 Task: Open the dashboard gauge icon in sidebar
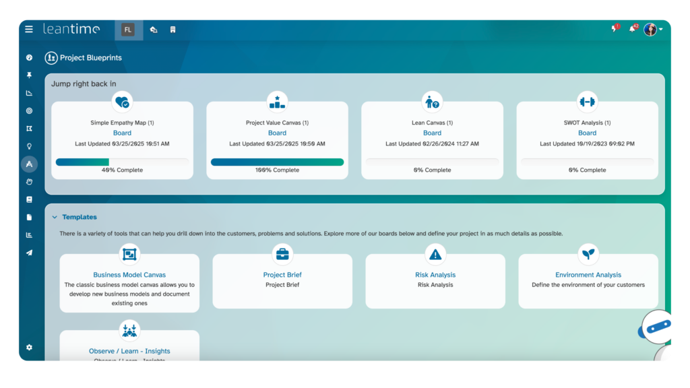[x=29, y=58]
